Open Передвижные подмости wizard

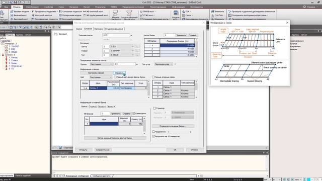pyautogui.click(x=45, y=19)
